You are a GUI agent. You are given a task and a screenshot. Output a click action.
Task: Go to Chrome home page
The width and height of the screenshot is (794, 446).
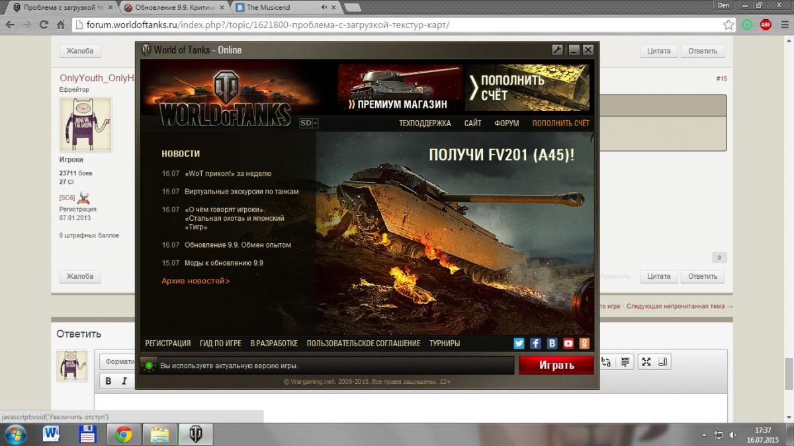[60, 24]
